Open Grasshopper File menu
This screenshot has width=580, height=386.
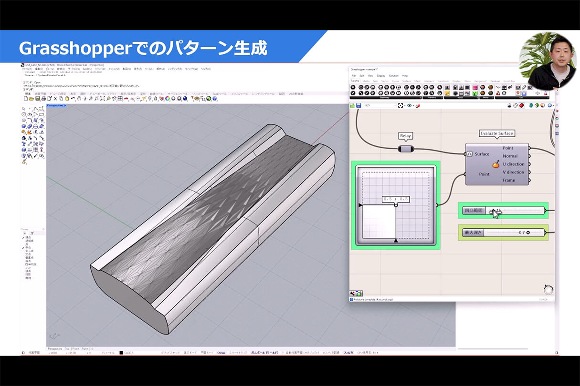tap(354, 76)
